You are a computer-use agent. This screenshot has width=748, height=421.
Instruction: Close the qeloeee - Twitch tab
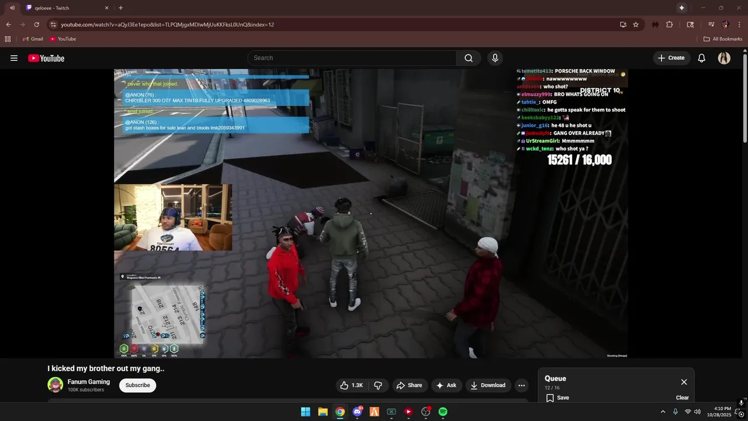(106, 8)
